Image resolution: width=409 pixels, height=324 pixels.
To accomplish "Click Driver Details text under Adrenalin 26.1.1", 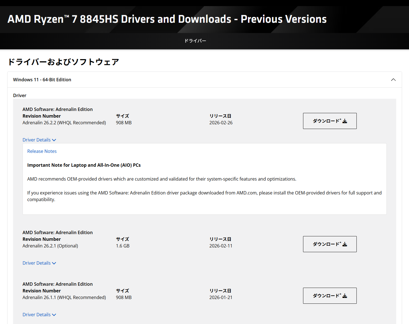I will tap(36, 315).
